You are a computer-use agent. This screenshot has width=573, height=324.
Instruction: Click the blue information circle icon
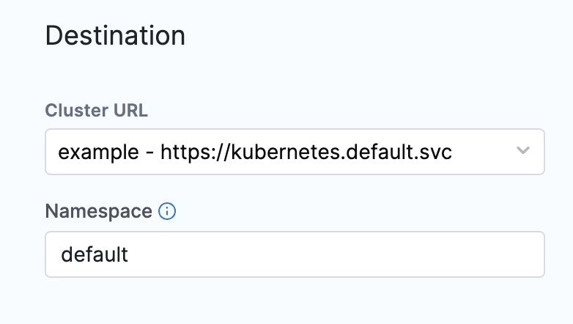(167, 211)
